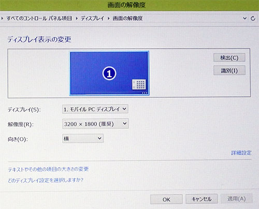Open どのディスプレイ設定を選択しますか? help link

pos(46,181)
